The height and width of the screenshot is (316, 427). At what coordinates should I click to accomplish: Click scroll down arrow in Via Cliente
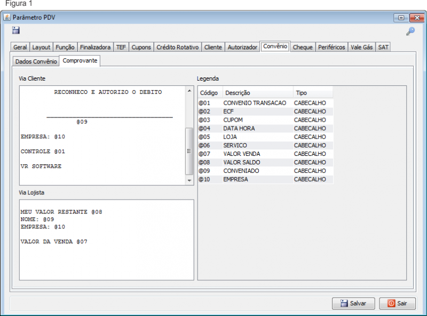click(189, 181)
